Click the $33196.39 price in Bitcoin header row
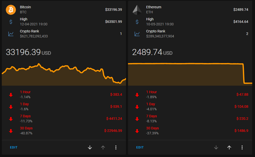The image size is (255, 157). [114, 10]
